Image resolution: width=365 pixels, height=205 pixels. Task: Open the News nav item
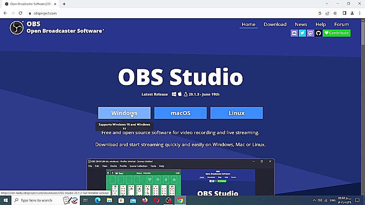coord(301,24)
